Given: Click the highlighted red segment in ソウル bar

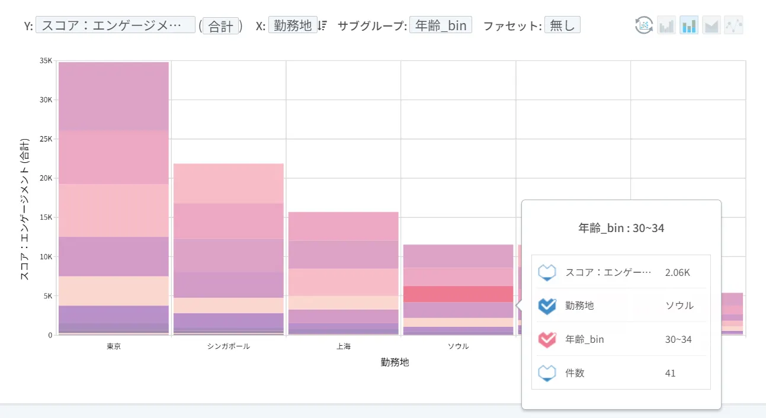Looking at the screenshot, I should pyautogui.click(x=458, y=294).
